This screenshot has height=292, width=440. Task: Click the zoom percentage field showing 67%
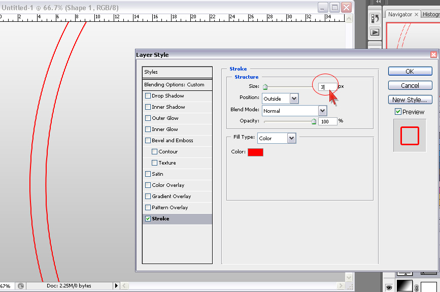[x=6, y=286]
